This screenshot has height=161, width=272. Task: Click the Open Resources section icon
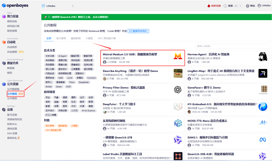[x=4, y=84]
